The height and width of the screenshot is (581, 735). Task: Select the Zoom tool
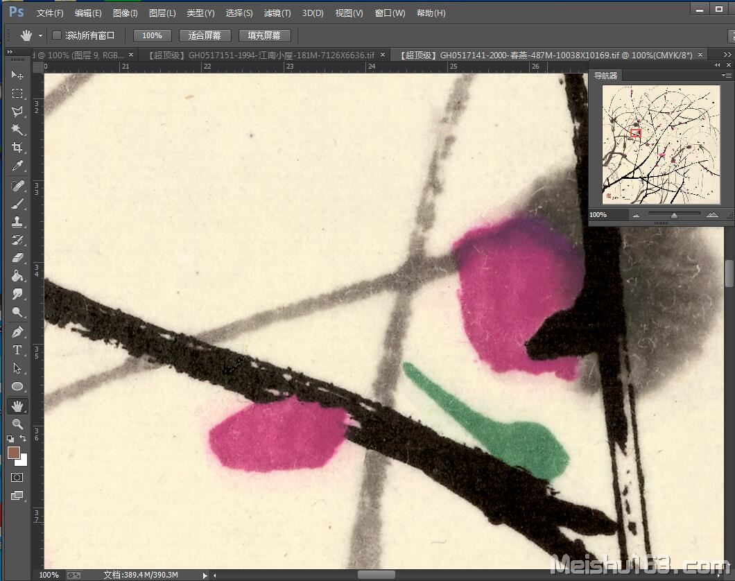[x=17, y=424]
